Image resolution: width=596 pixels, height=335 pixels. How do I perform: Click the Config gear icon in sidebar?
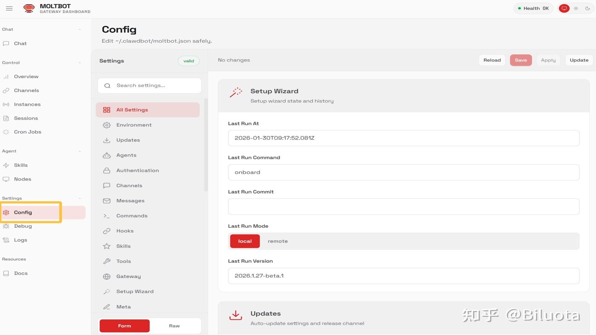[x=6, y=213]
